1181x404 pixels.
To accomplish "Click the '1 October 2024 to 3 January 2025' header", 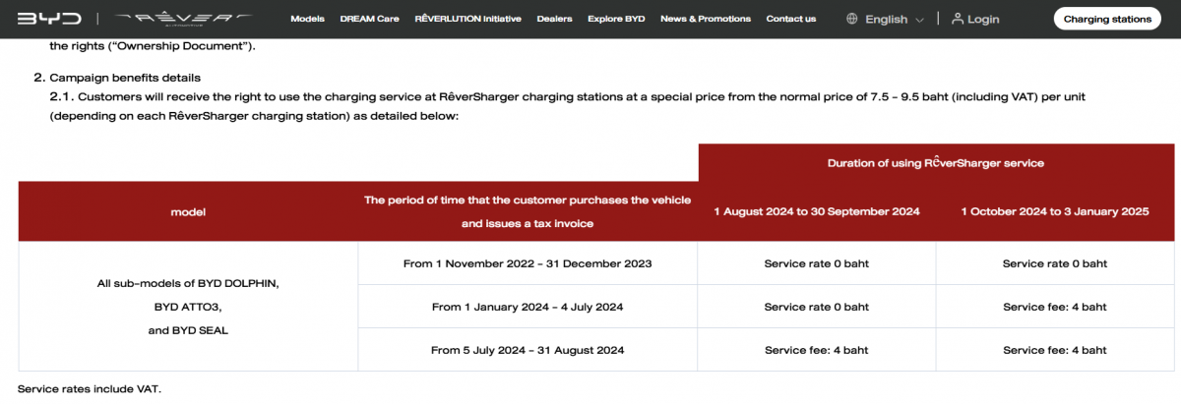I will (1055, 211).
